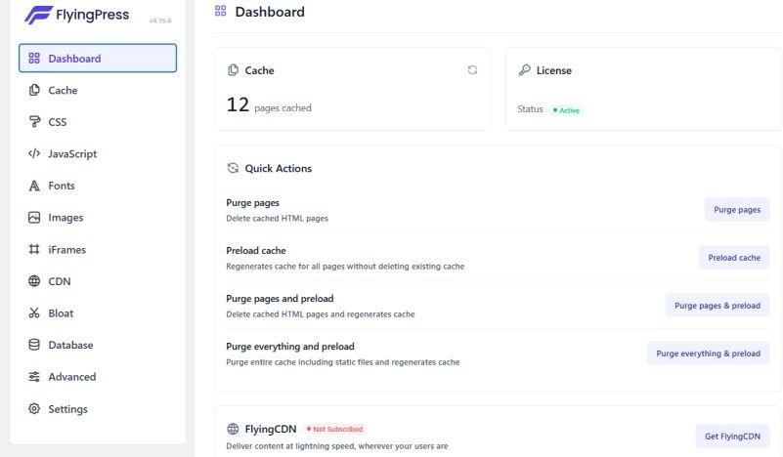Click the Dashboard header grid icon
The height and width of the screenshot is (457, 783).
coord(221,11)
